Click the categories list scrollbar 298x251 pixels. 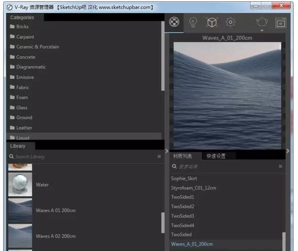pos(163,56)
